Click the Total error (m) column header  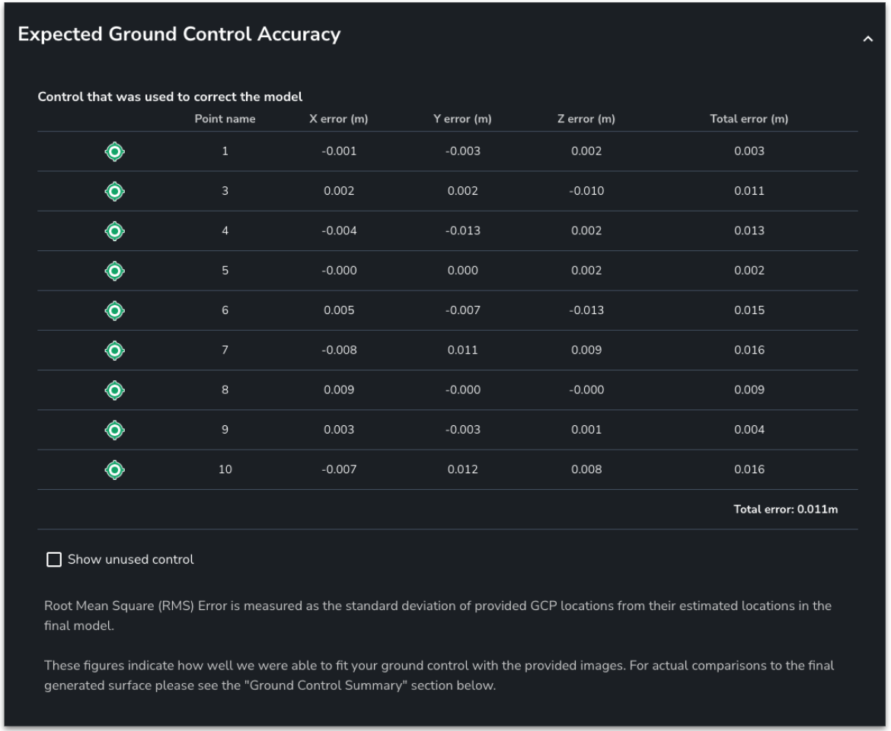coord(749,119)
